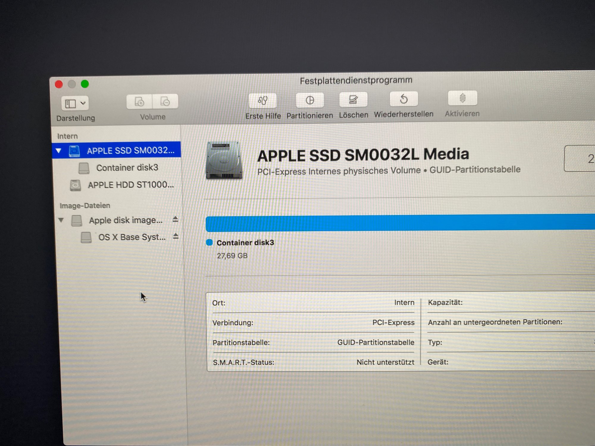The height and width of the screenshot is (446, 595).
Task: Click the add volume icon
Action: click(139, 102)
